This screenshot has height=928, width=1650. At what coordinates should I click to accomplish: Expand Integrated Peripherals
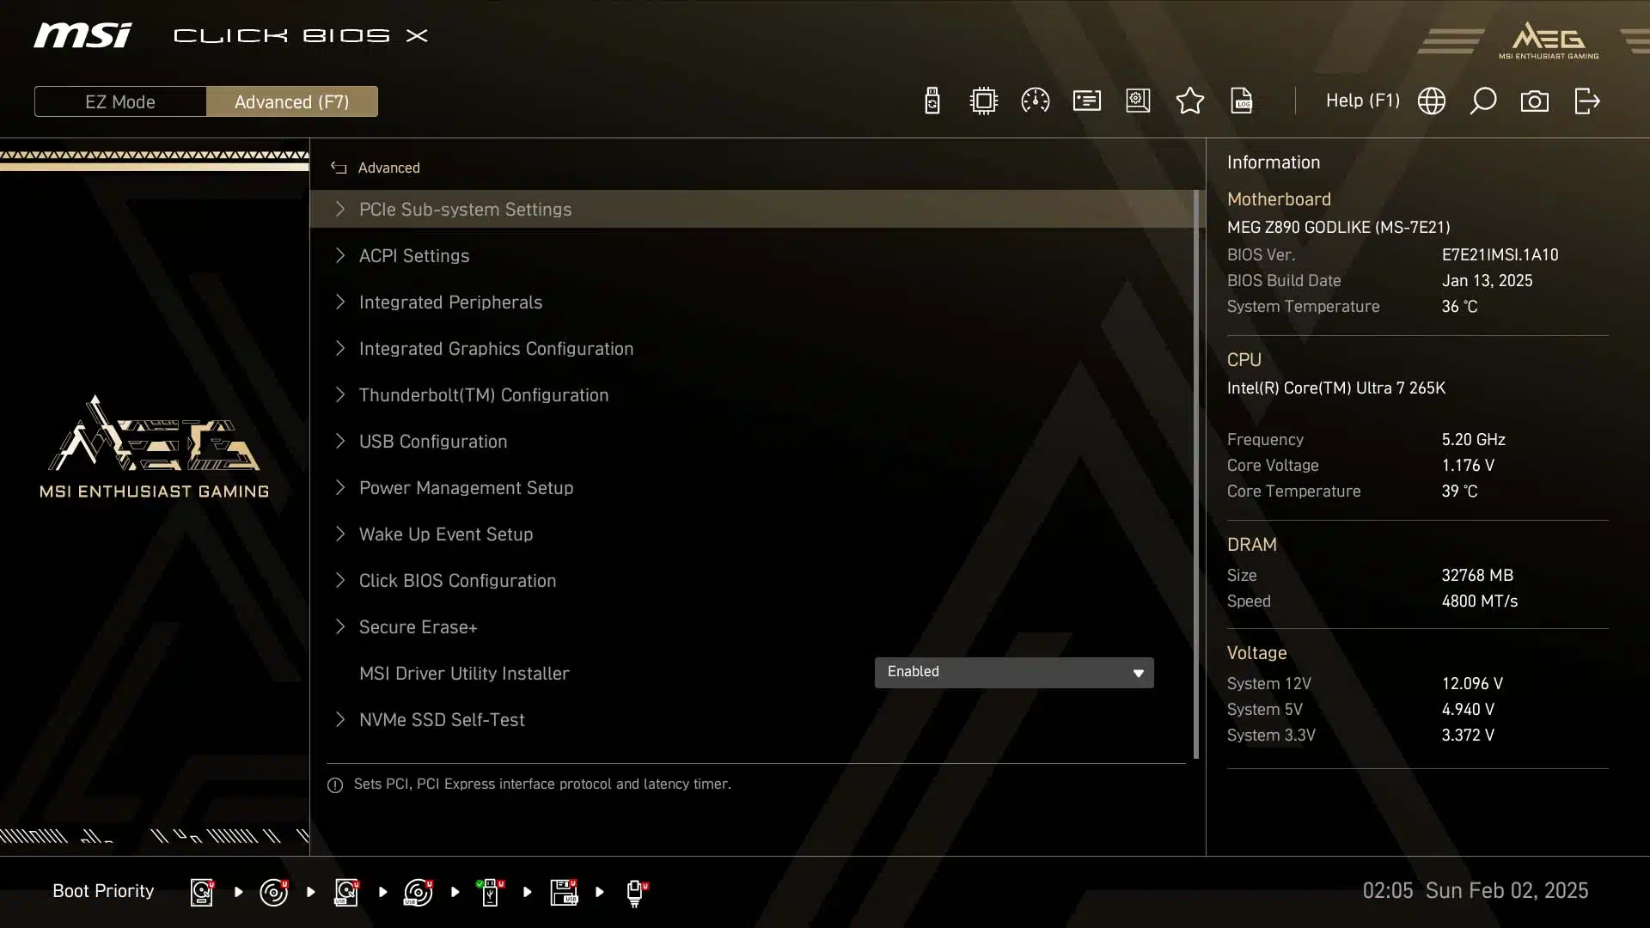coord(752,302)
